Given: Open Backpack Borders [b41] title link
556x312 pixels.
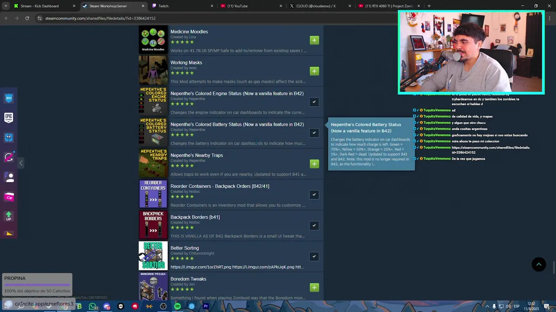Looking at the screenshot, I should coord(195,217).
